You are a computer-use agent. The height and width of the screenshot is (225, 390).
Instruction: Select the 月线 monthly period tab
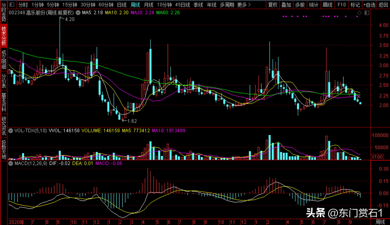(149, 5)
